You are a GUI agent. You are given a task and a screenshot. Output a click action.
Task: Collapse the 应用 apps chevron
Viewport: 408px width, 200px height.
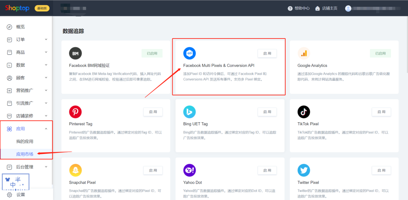(46, 129)
